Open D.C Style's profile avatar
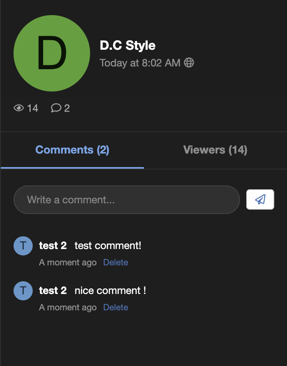 pos(51,53)
